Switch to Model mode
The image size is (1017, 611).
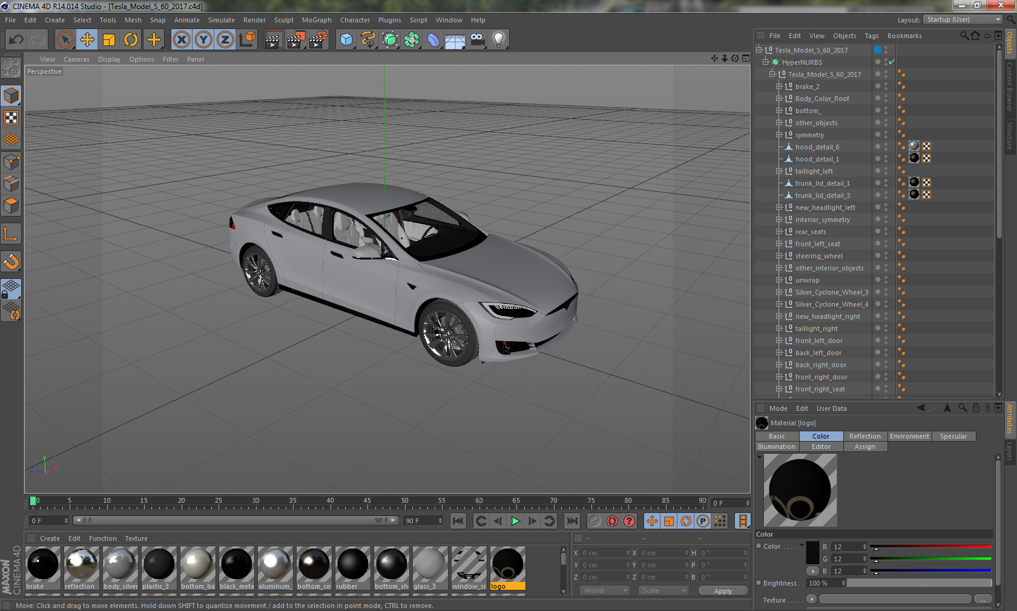pos(11,96)
